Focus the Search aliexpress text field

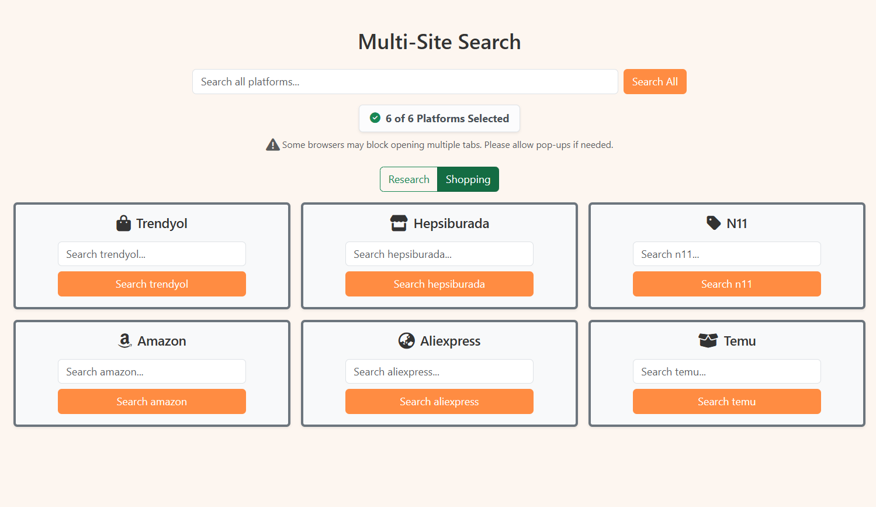[439, 372]
